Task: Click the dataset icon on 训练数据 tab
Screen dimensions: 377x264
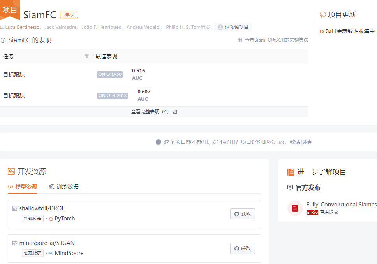Action: (51, 187)
